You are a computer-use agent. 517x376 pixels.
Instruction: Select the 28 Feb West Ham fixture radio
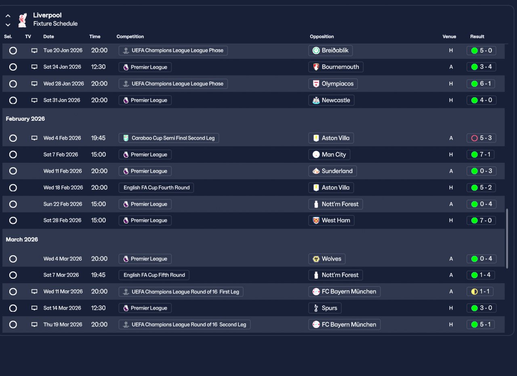(13, 221)
